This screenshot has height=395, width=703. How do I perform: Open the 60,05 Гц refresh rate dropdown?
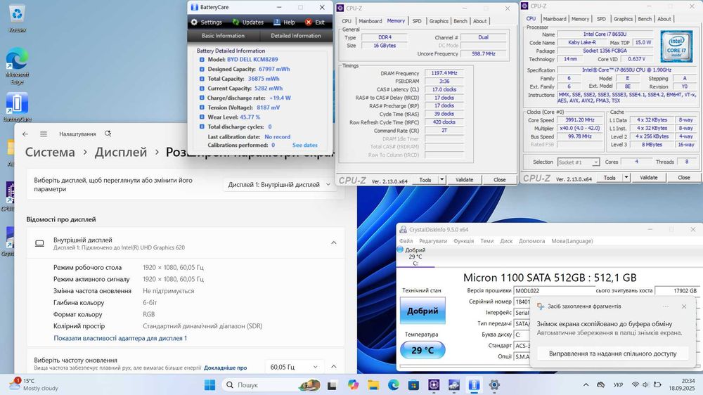pyautogui.click(x=294, y=367)
